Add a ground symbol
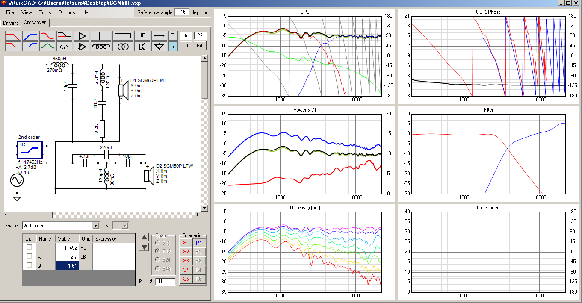582x303 pixels. (x=160, y=46)
